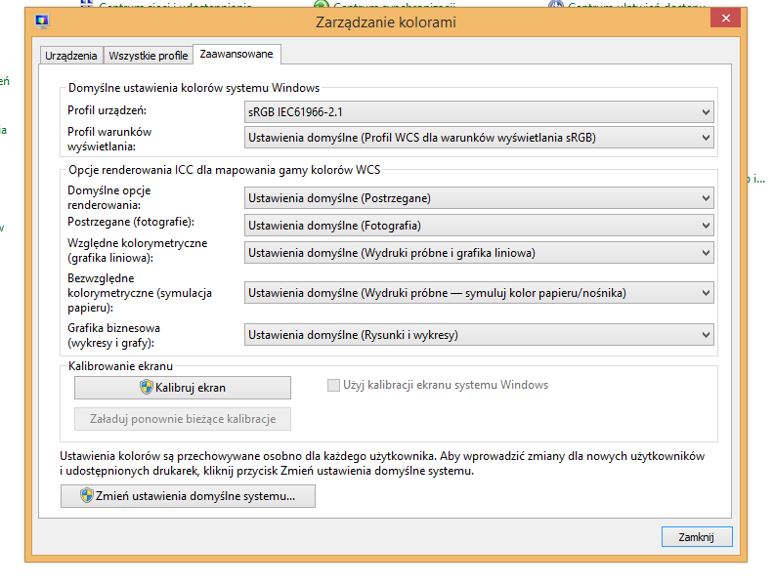Expand the Domyślne opcje renderowania combo box
The height and width of the screenshot is (586, 774).
(479, 198)
